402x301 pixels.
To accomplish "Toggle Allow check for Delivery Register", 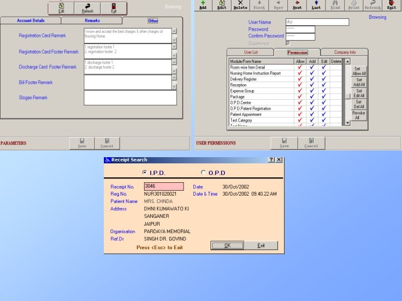I will click(x=300, y=79).
